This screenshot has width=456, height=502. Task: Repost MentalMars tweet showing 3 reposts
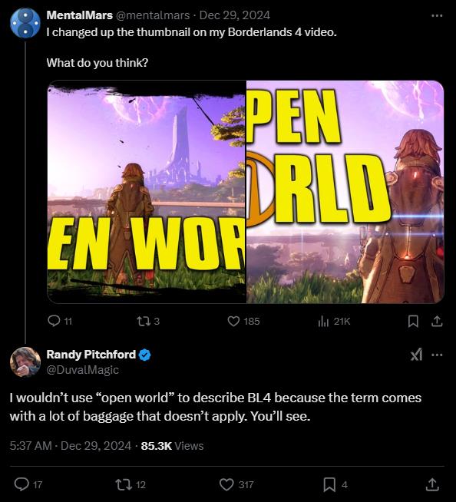tap(148, 321)
